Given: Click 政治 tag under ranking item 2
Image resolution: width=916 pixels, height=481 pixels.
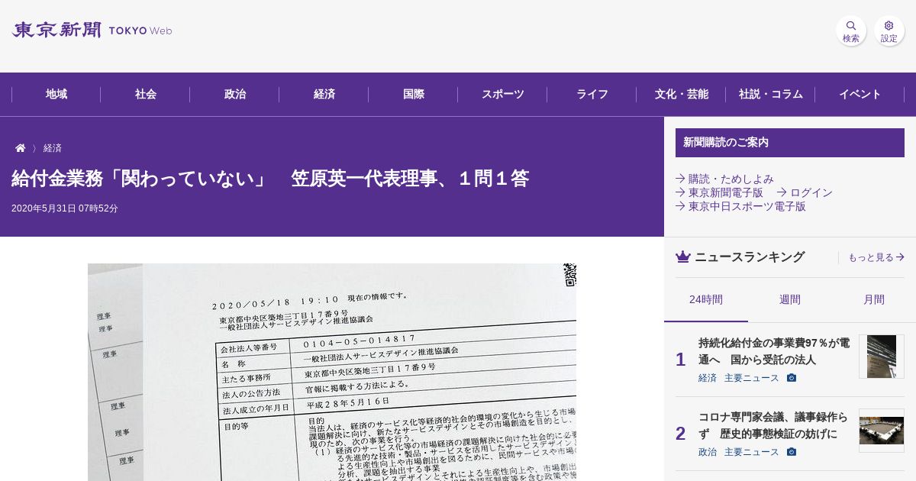Looking at the screenshot, I should [708, 452].
